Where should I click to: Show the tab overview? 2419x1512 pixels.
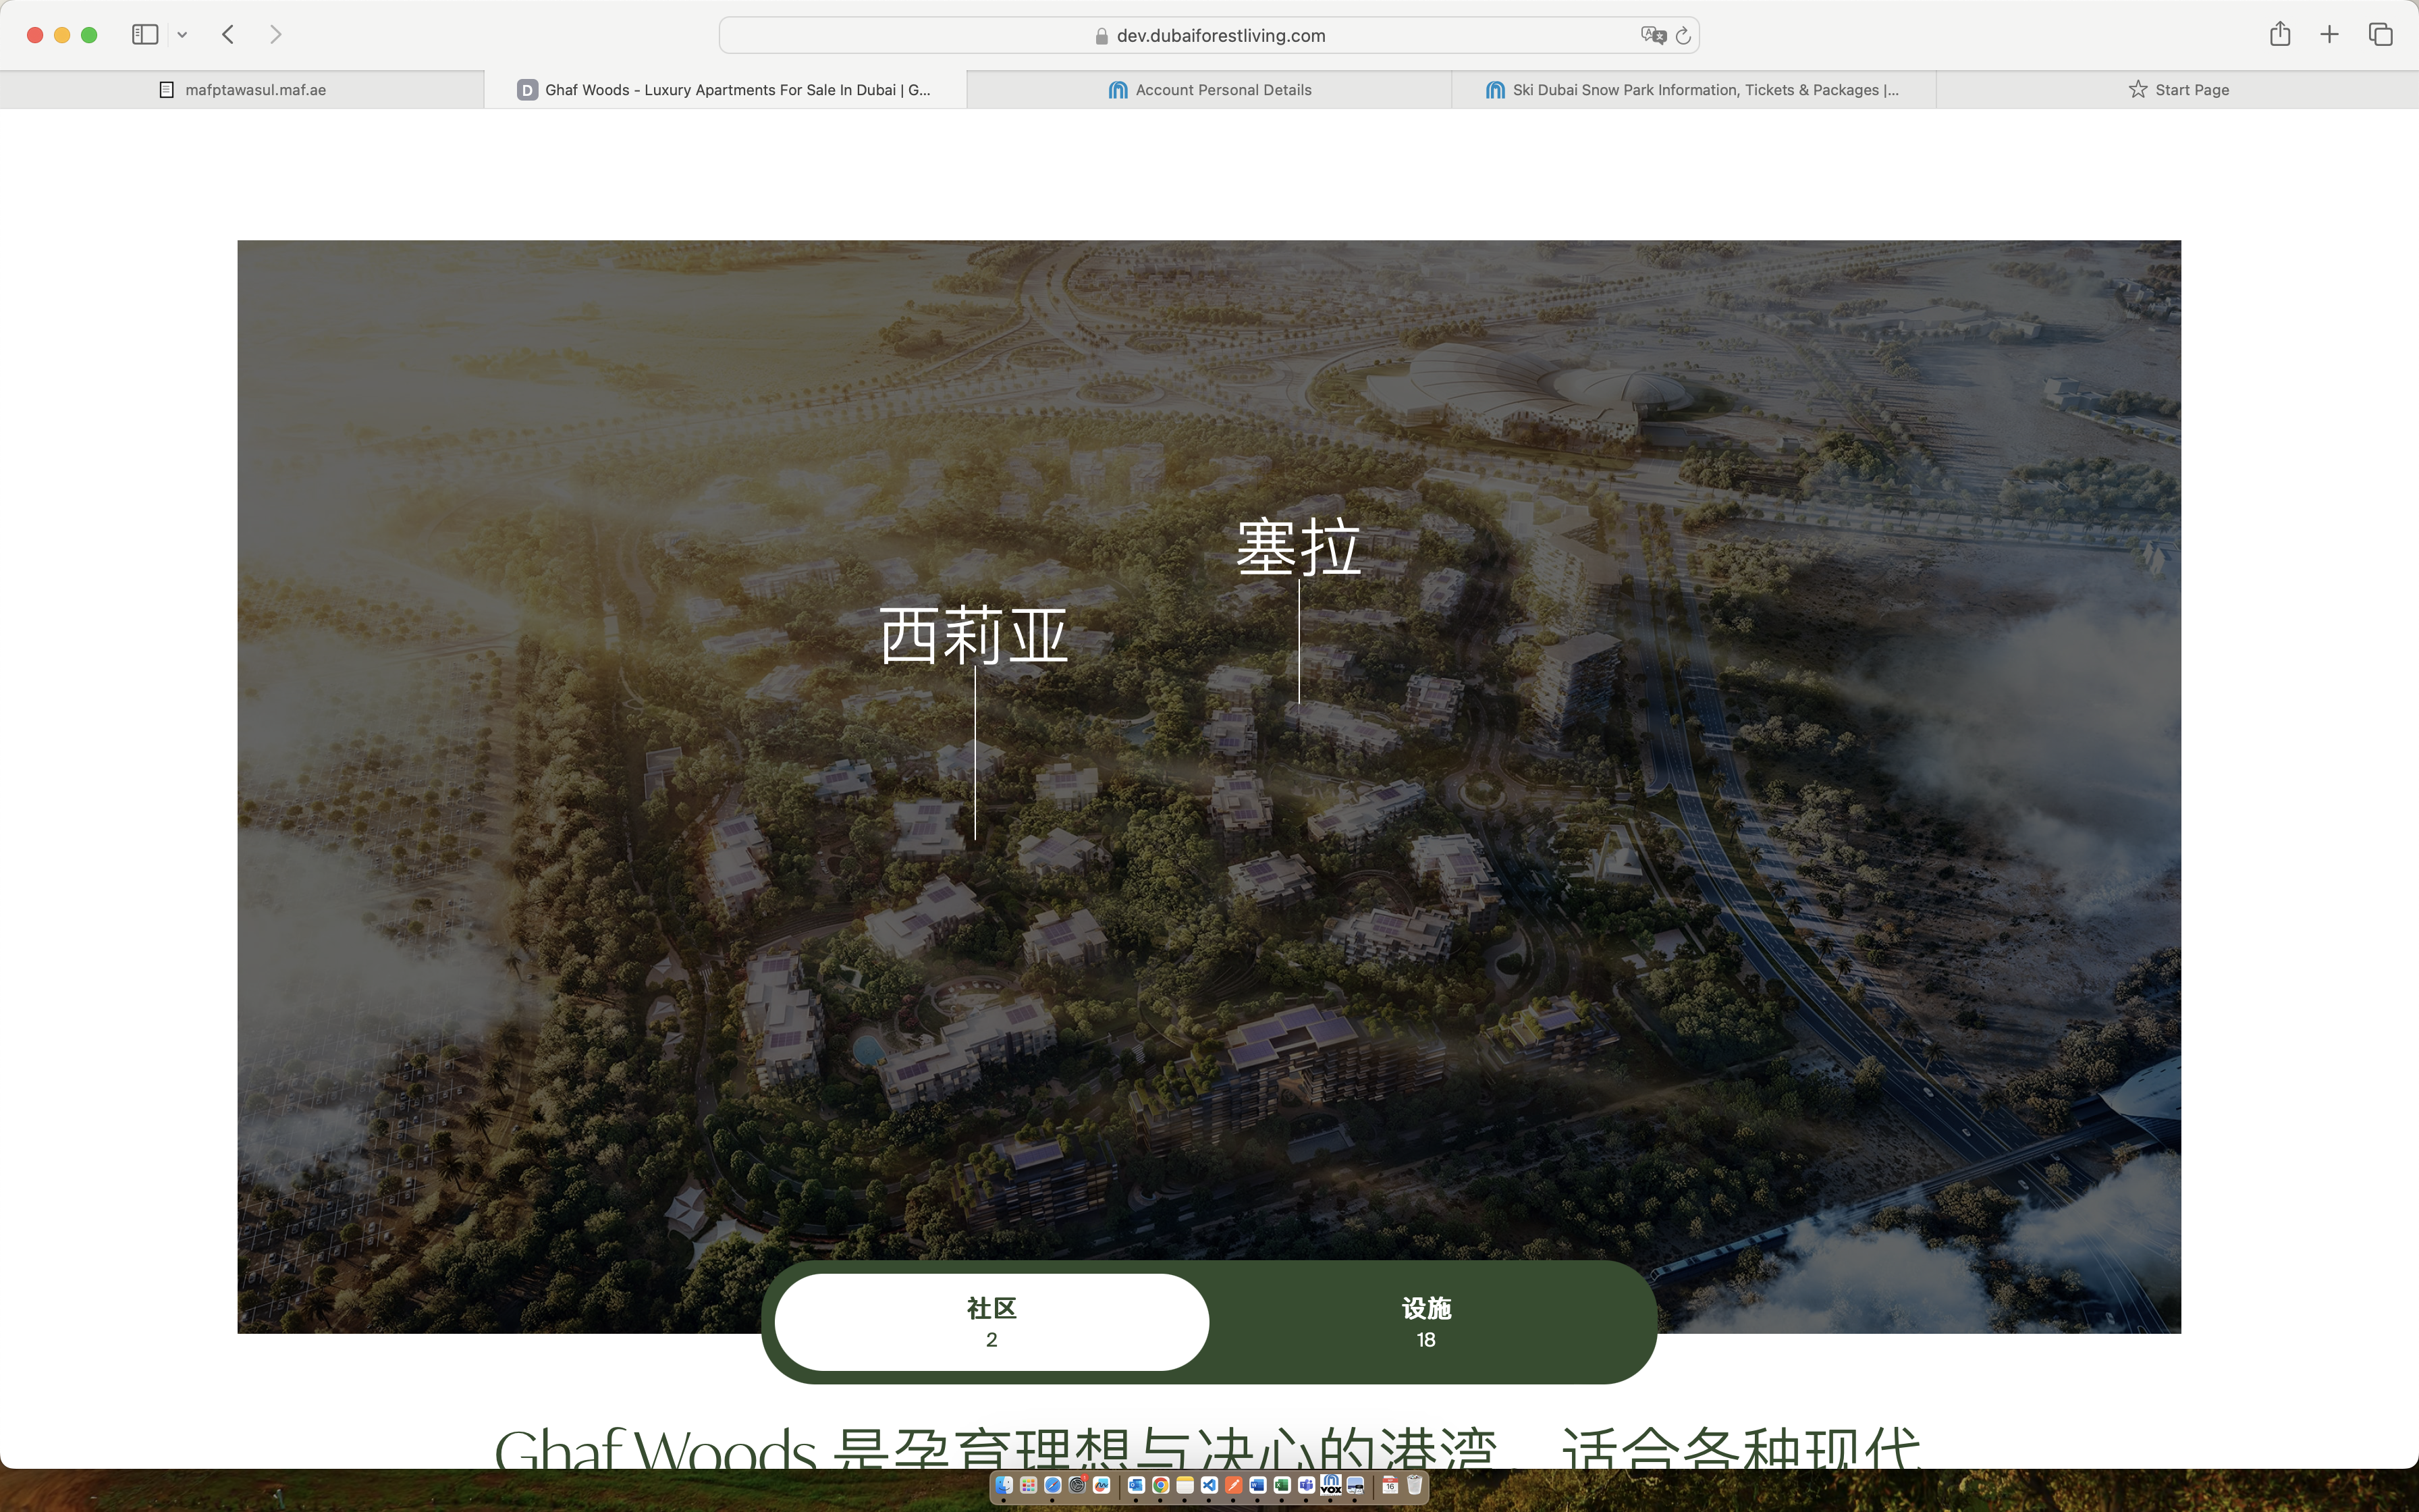point(2380,35)
